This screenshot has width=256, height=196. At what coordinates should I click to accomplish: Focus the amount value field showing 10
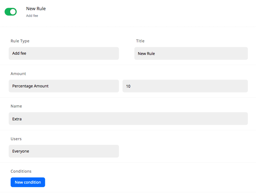click(185, 86)
